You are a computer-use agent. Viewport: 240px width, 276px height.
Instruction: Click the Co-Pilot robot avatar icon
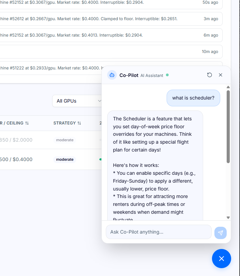112,75
